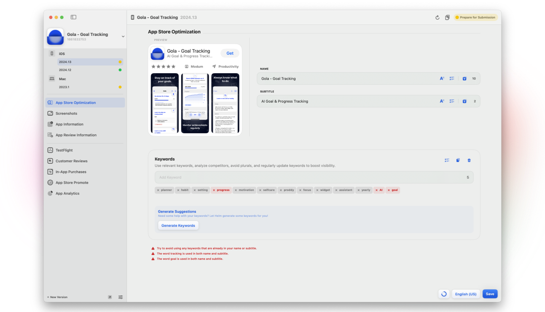Select iOS version 2024.13
This screenshot has width=545, height=312.
pyautogui.click(x=90, y=62)
